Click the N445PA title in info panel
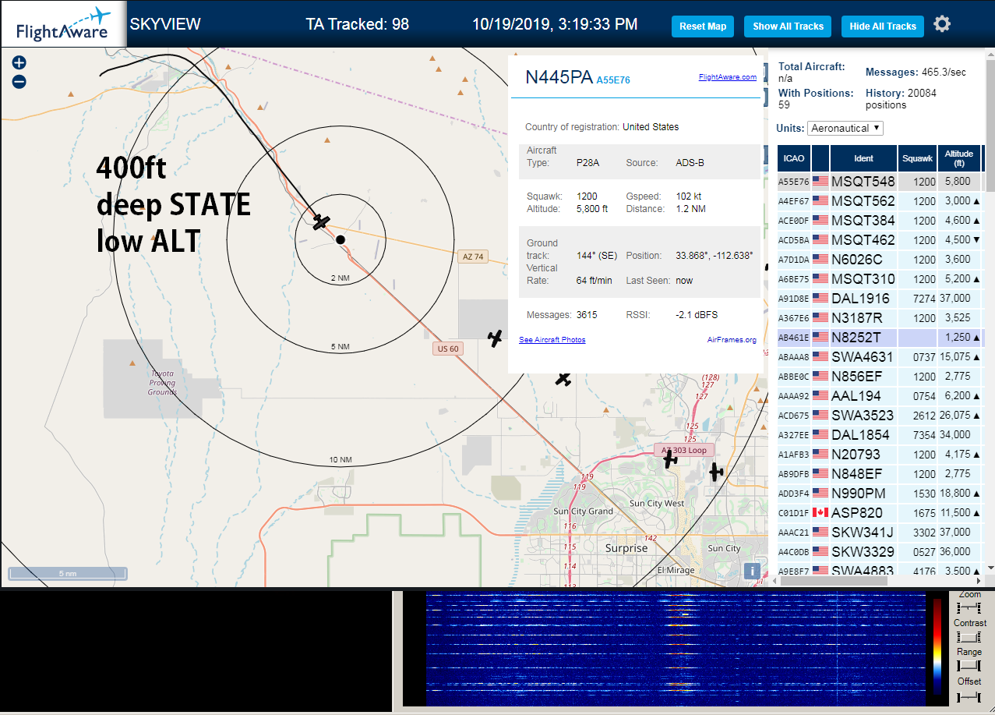 [559, 76]
